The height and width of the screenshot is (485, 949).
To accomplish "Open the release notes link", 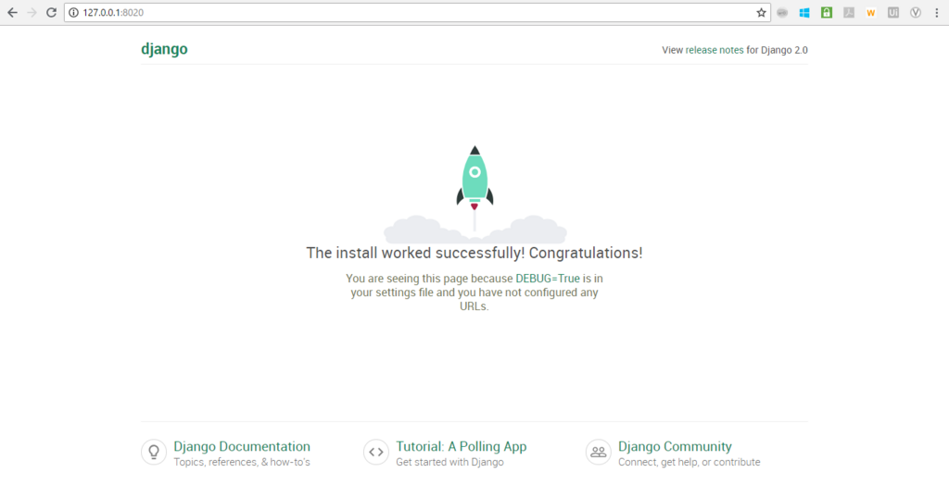I will (x=715, y=50).
